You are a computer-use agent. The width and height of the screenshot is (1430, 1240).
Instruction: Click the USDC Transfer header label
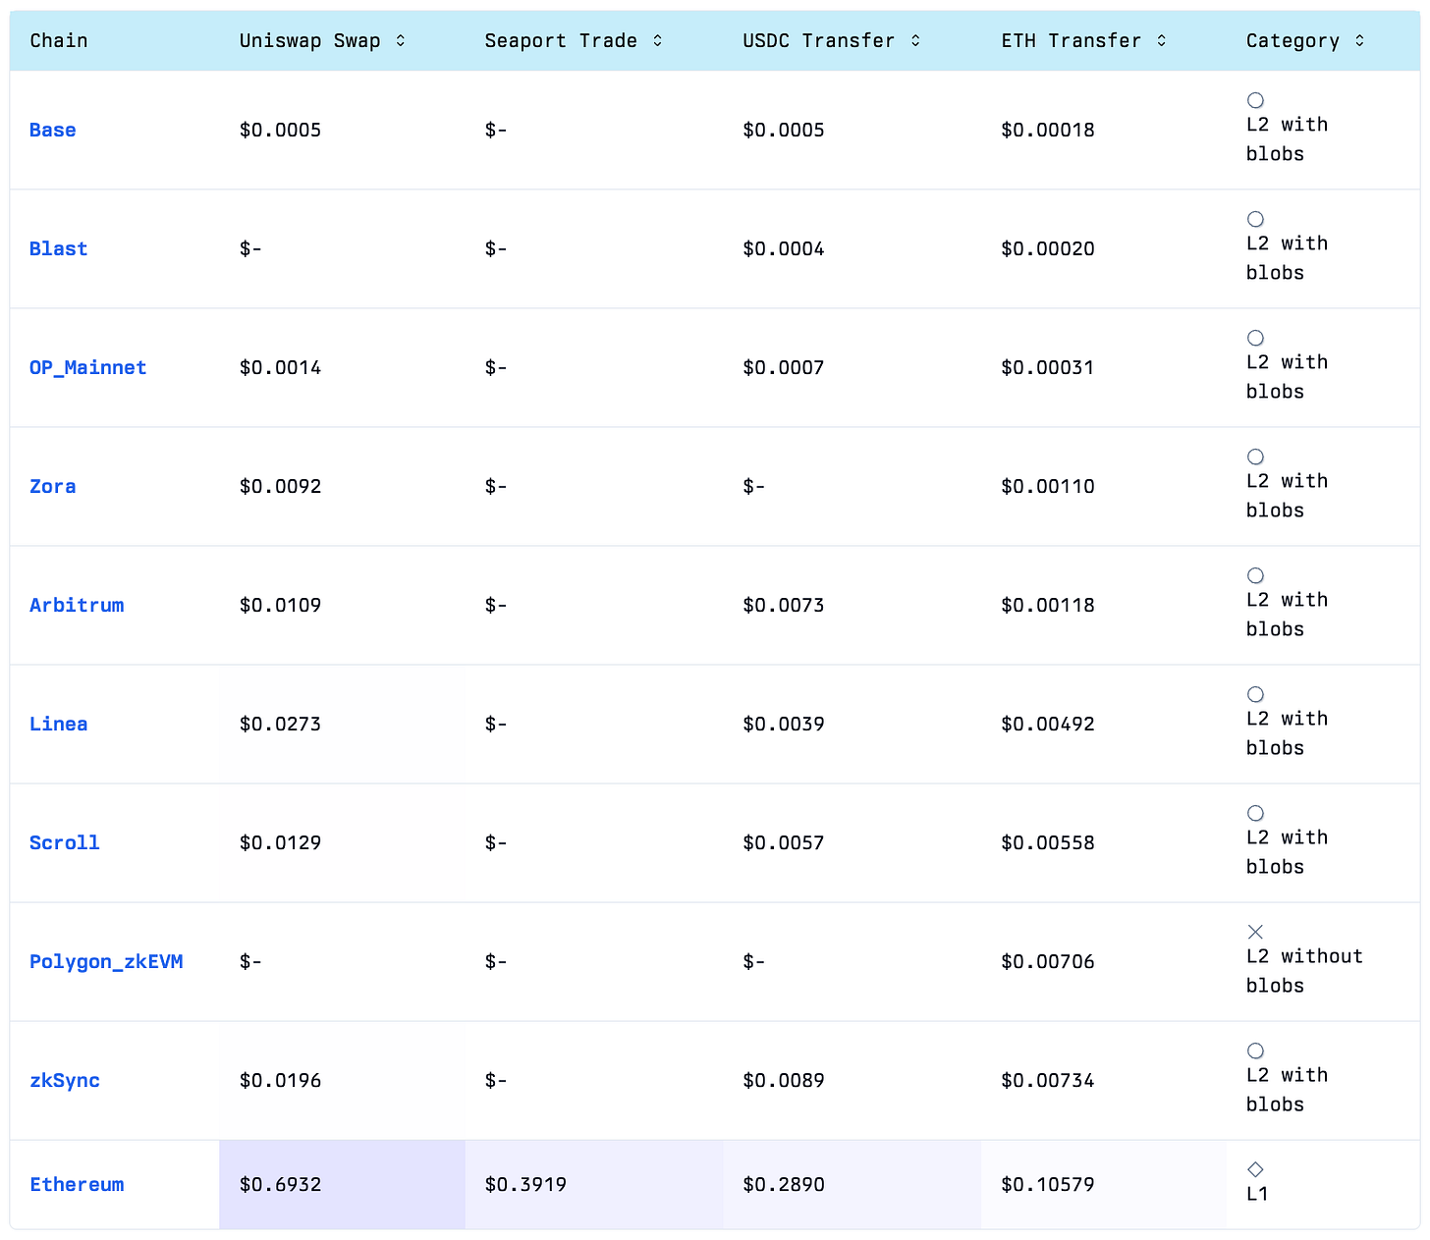819,40
